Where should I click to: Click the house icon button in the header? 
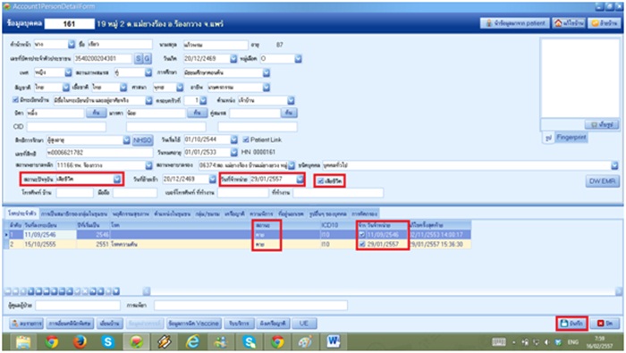click(569, 23)
